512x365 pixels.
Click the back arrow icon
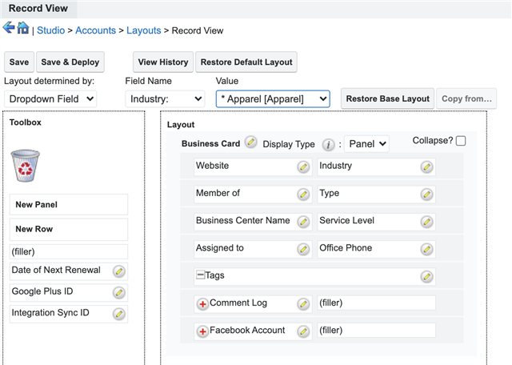coord(9,29)
